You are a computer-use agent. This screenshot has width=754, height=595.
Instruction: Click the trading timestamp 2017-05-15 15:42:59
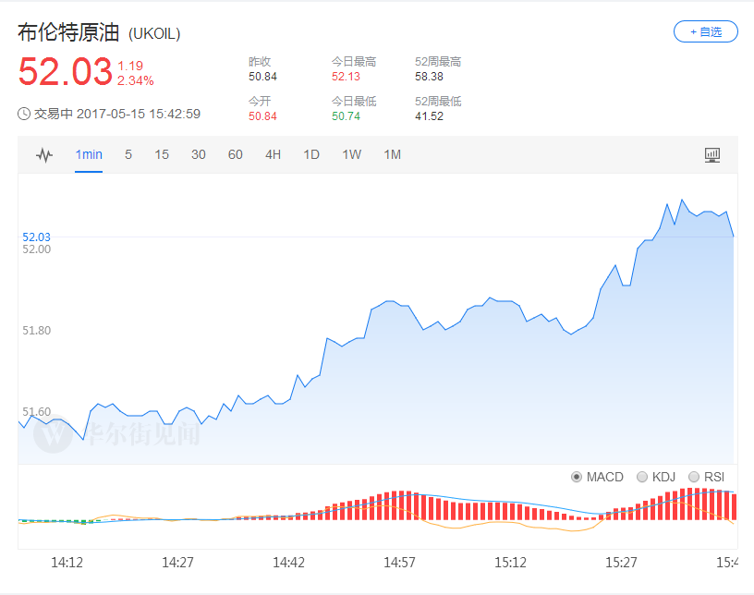click(x=139, y=114)
